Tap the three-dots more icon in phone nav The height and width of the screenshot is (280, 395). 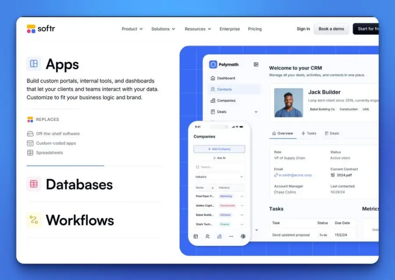tap(231, 236)
